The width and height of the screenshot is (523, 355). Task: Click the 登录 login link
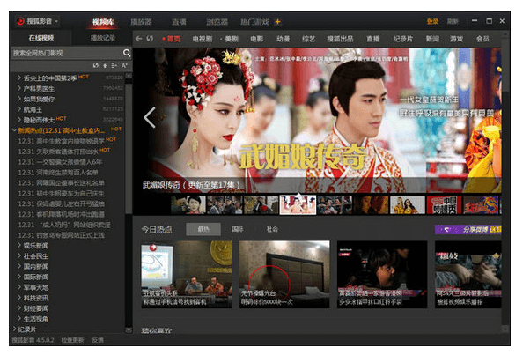pyautogui.click(x=432, y=22)
